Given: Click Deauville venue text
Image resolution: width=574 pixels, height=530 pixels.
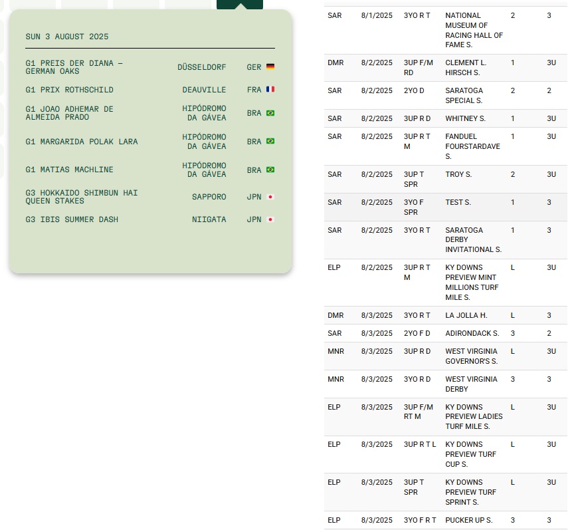Looking at the screenshot, I should pos(204,90).
